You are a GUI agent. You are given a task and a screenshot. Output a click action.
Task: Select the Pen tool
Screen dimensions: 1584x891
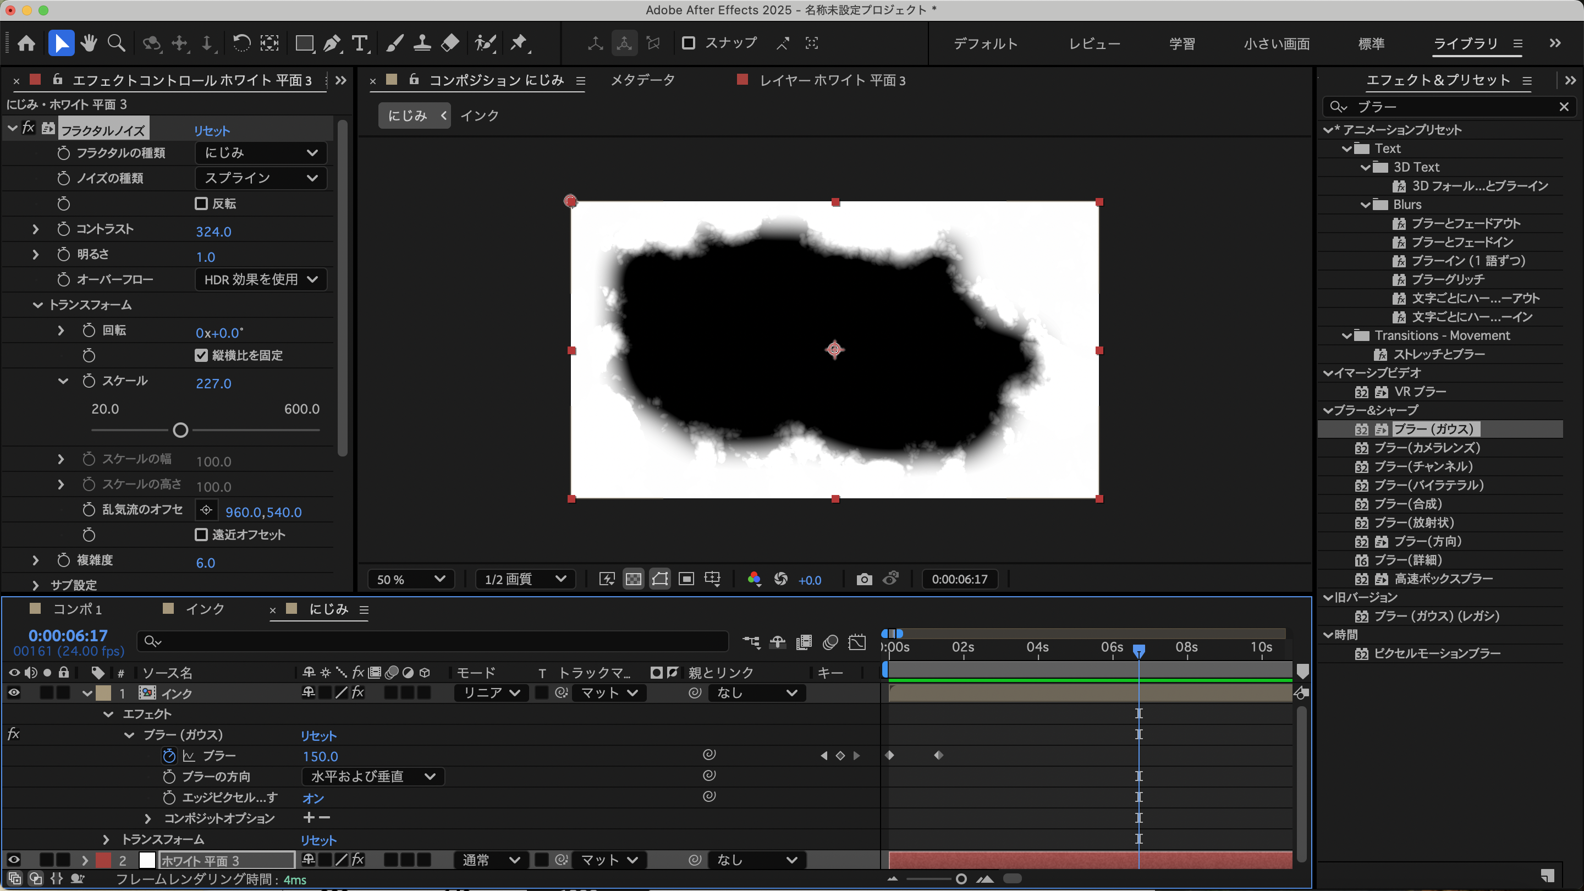click(332, 43)
